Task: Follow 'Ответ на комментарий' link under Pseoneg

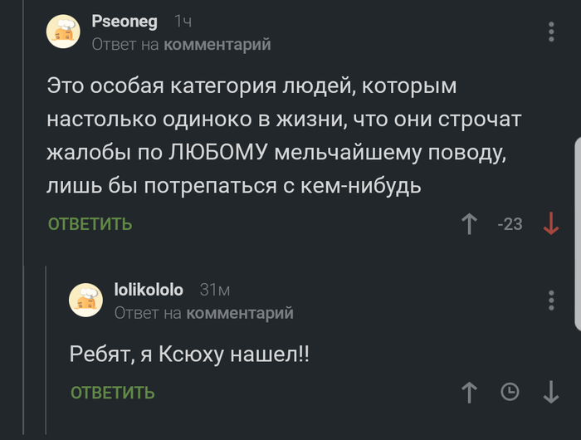Action: [181, 44]
